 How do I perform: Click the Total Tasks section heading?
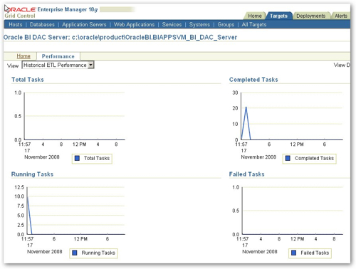tap(28, 80)
